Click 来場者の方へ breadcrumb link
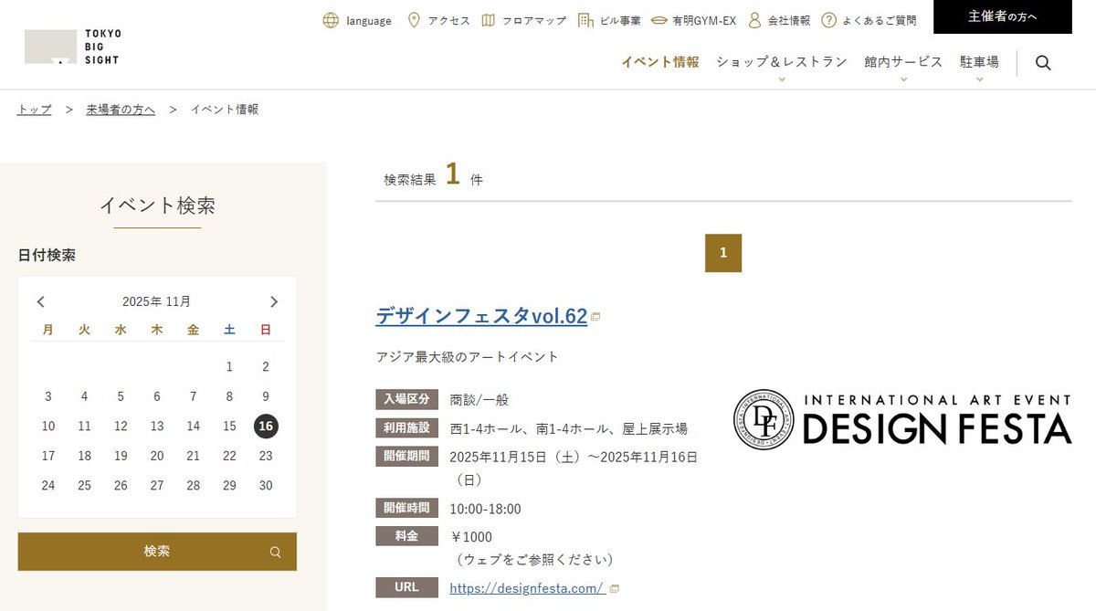 pos(121,110)
